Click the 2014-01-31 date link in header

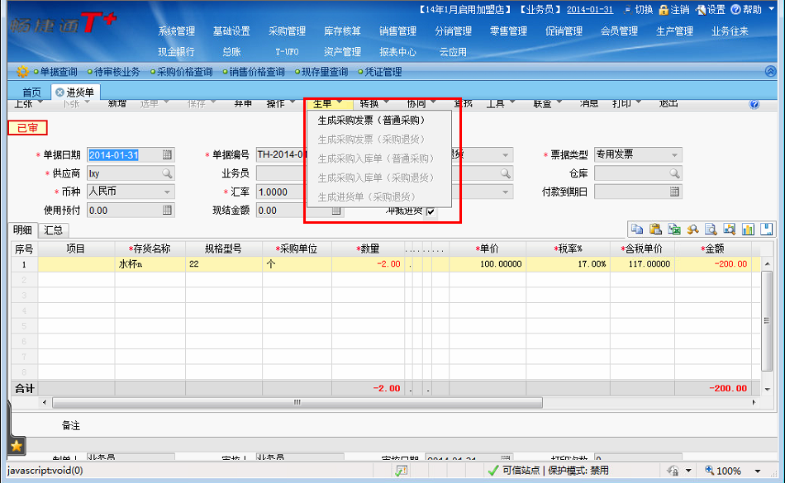[x=590, y=10]
